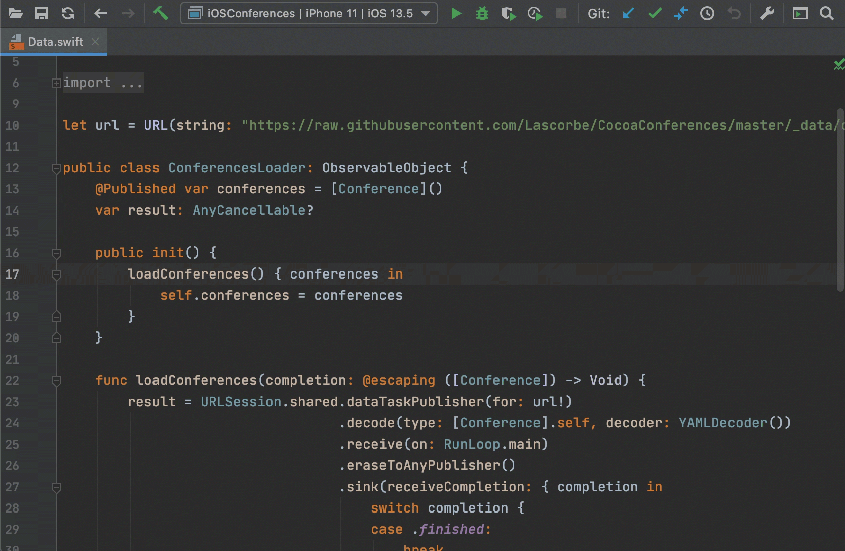Expand the collapsed import statement
The image size is (845, 551).
point(56,83)
